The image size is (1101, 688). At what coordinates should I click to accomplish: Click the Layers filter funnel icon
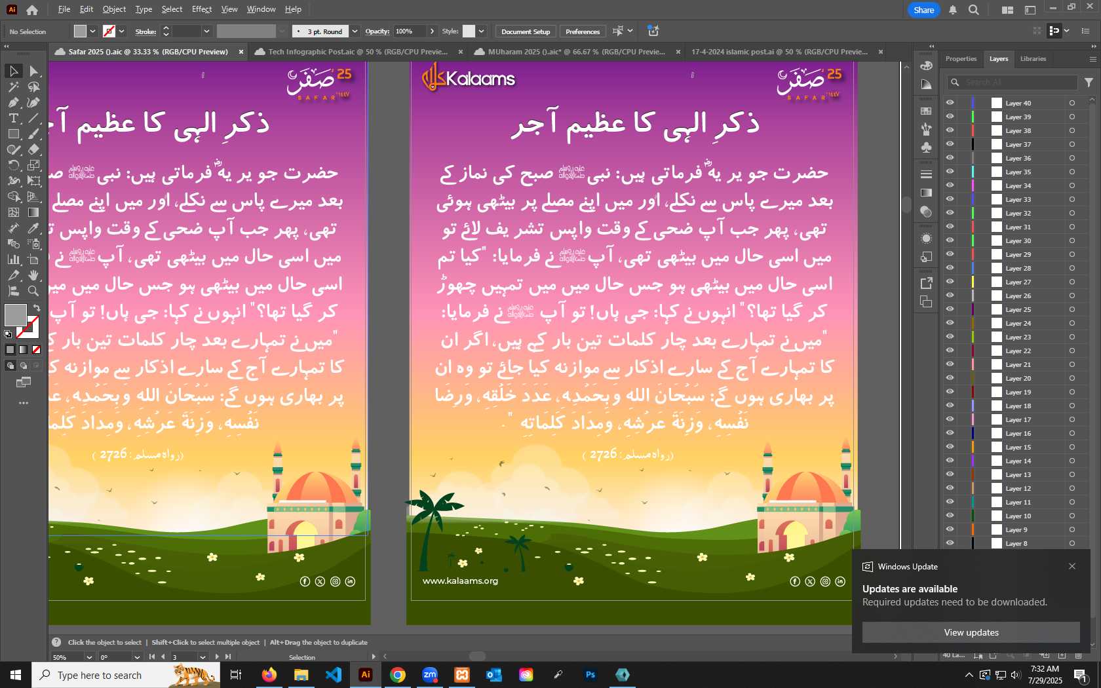click(x=1089, y=83)
